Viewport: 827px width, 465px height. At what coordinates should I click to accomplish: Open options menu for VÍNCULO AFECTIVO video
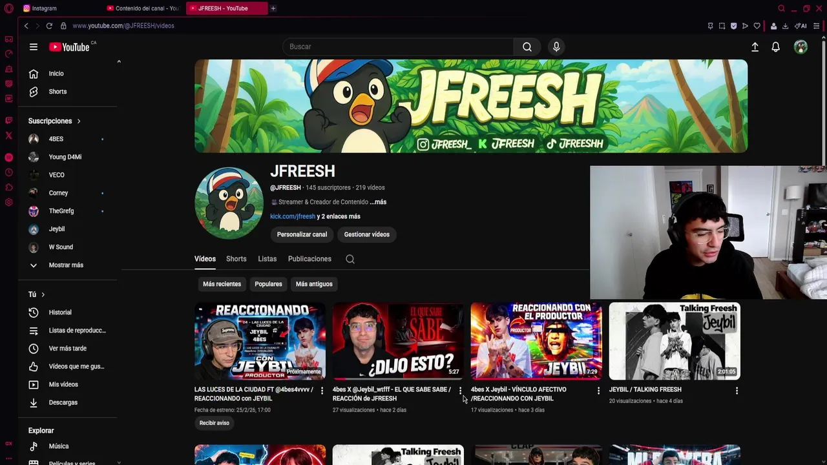click(598, 391)
